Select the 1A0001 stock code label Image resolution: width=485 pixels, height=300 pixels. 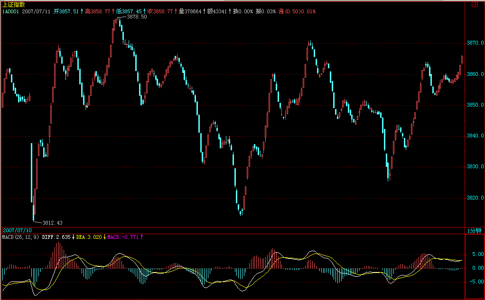10,11
